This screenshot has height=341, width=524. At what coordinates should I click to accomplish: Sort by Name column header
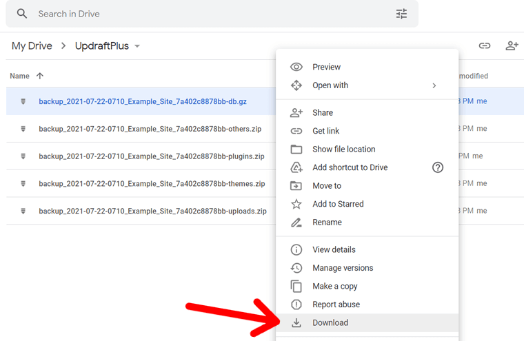pyautogui.click(x=20, y=76)
